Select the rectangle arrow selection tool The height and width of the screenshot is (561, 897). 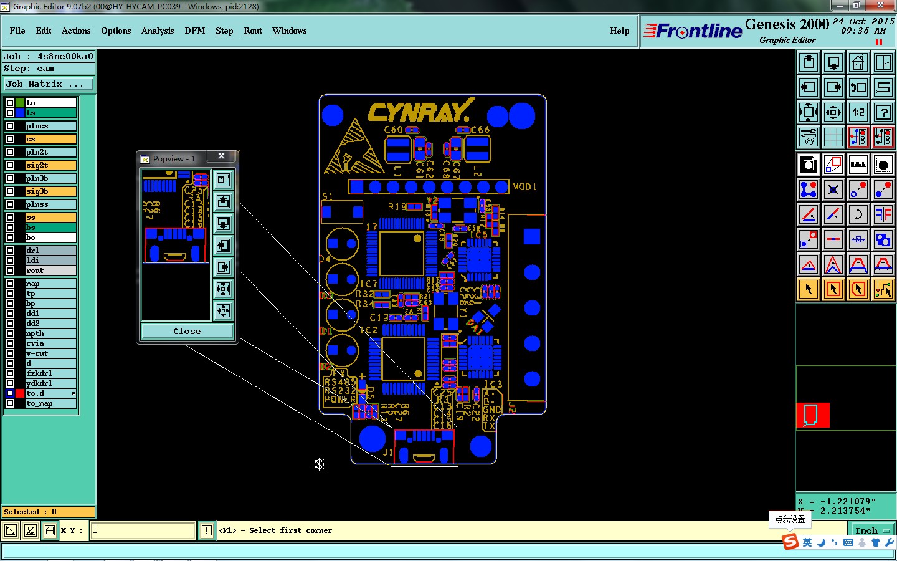tap(833, 289)
